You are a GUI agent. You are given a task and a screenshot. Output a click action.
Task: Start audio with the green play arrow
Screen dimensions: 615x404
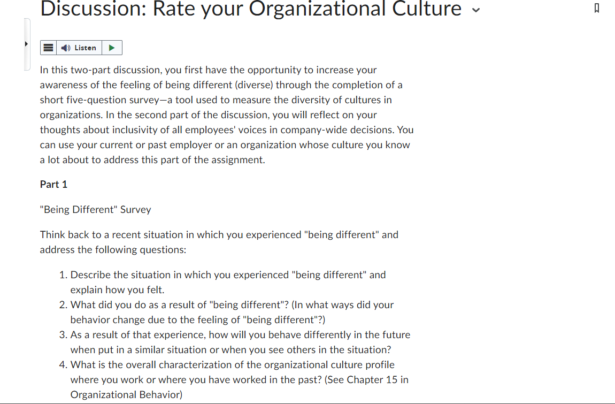tap(112, 48)
